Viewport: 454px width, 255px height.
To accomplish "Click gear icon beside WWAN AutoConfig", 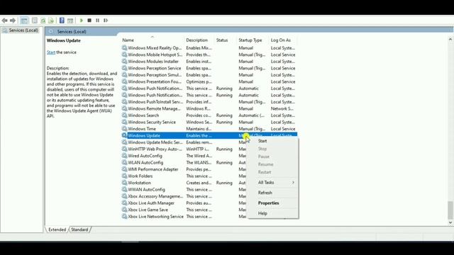I will pyautogui.click(x=124, y=190).
